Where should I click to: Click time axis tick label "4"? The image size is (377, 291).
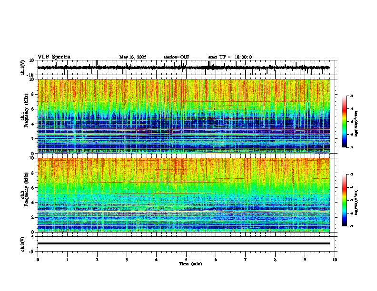(x=157, y=260)
